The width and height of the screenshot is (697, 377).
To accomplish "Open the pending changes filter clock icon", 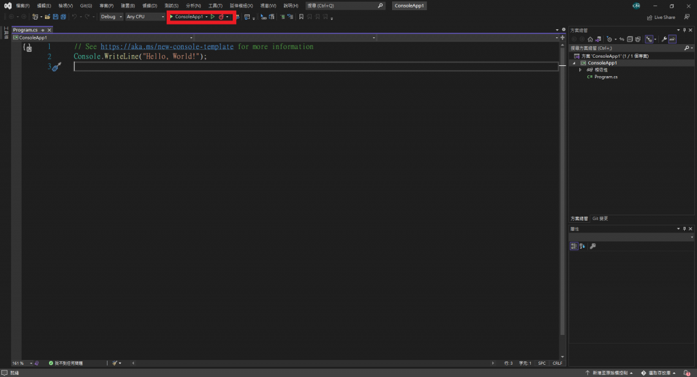I will point(609,39).
